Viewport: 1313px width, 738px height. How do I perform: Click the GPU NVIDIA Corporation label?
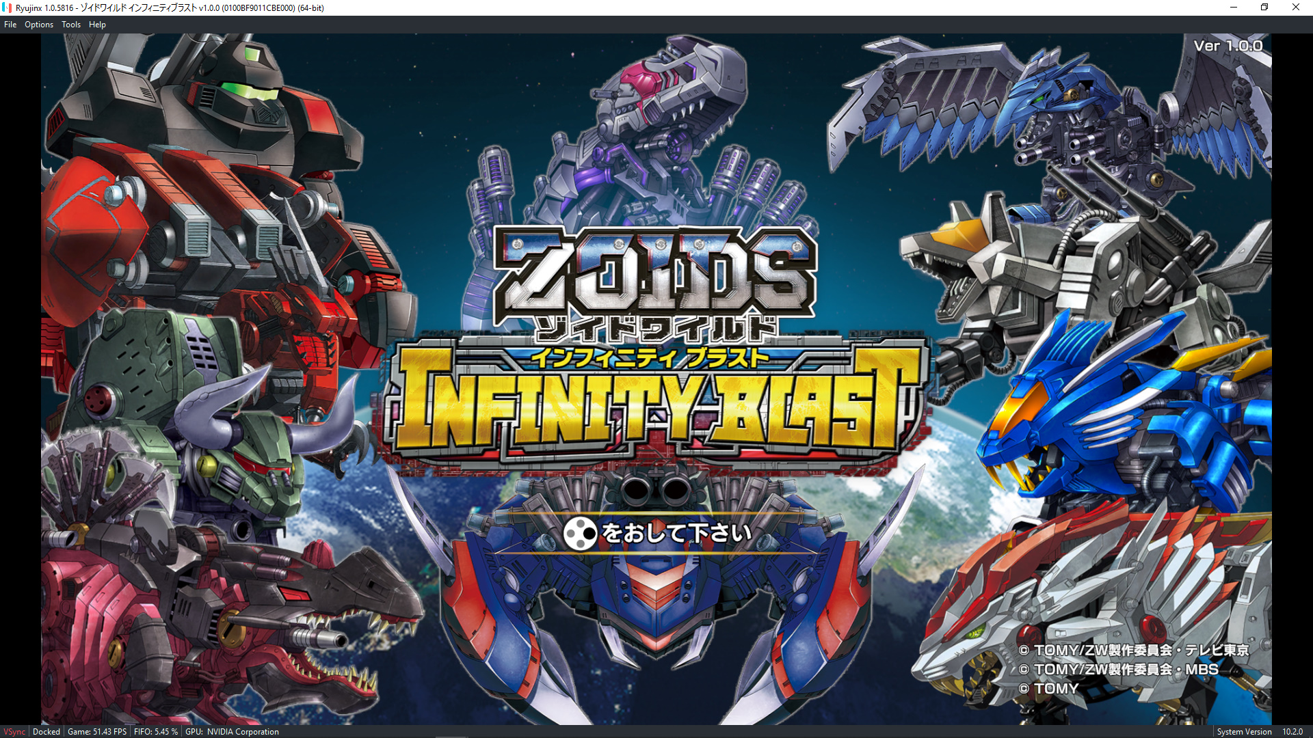tap(232, 731)
